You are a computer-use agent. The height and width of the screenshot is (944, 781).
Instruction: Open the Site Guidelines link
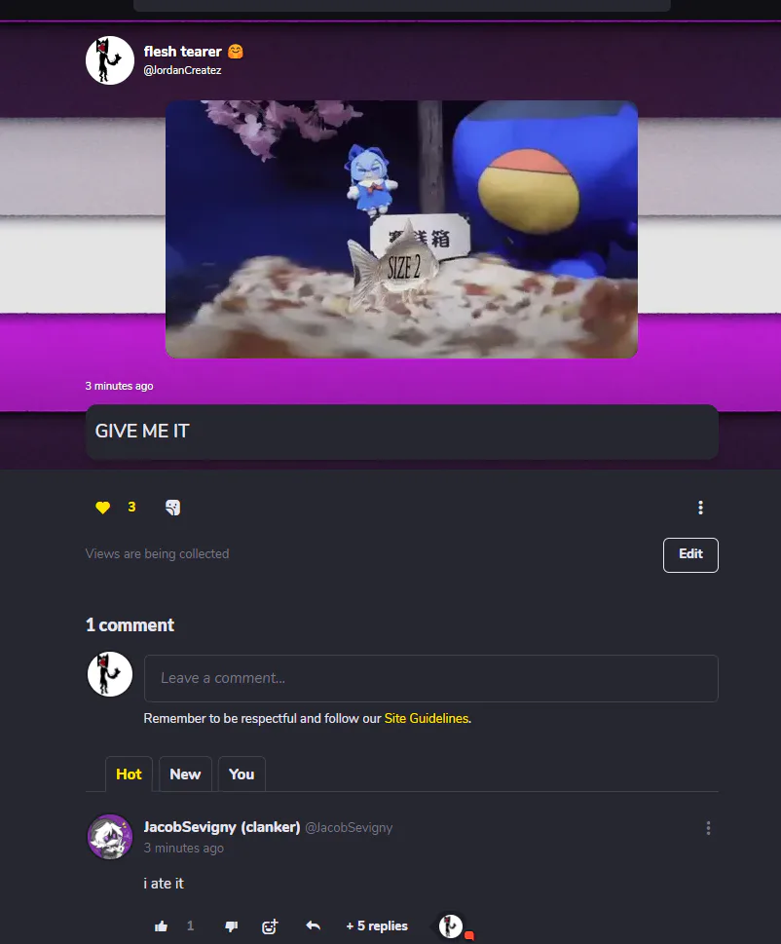tap(426, 718)
